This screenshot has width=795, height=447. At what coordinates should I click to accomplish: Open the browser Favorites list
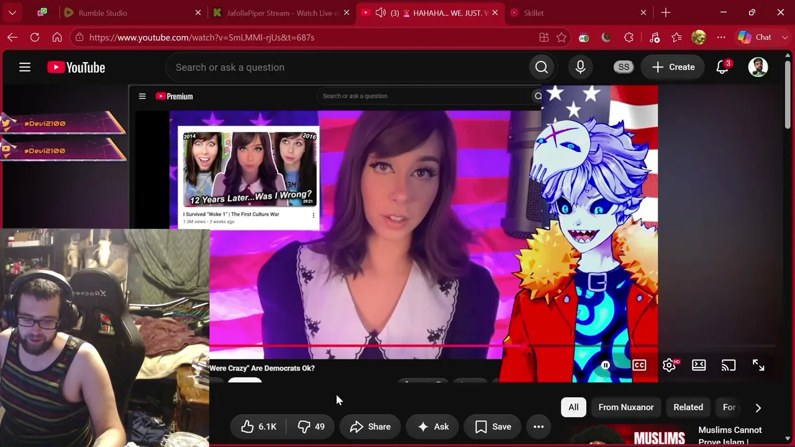point(677,37)
